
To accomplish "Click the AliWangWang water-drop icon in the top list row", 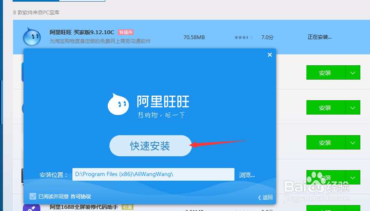I will point(32,37).
